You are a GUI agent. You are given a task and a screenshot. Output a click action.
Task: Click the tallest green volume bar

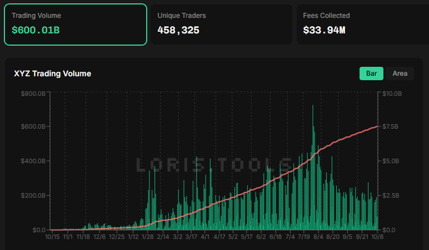313,167
